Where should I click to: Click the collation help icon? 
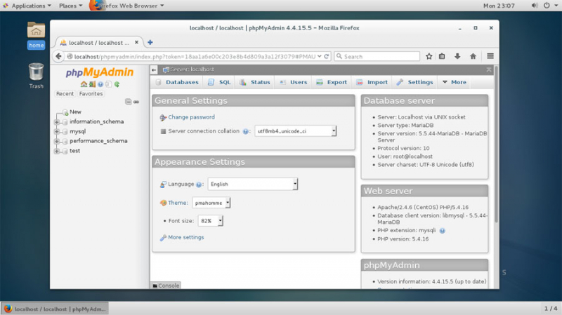246,131
